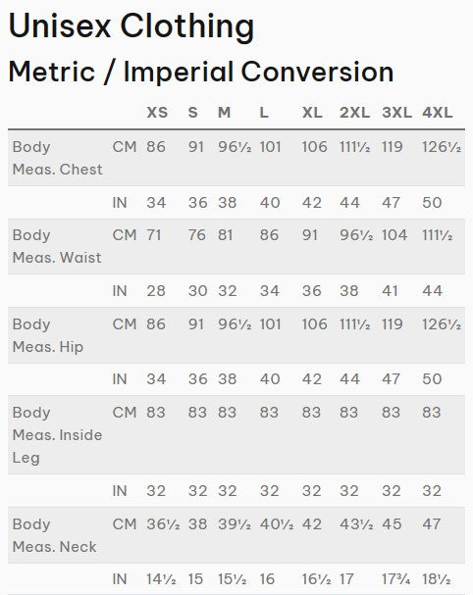Click the Body Meas. Chest row label

(57, 158)
